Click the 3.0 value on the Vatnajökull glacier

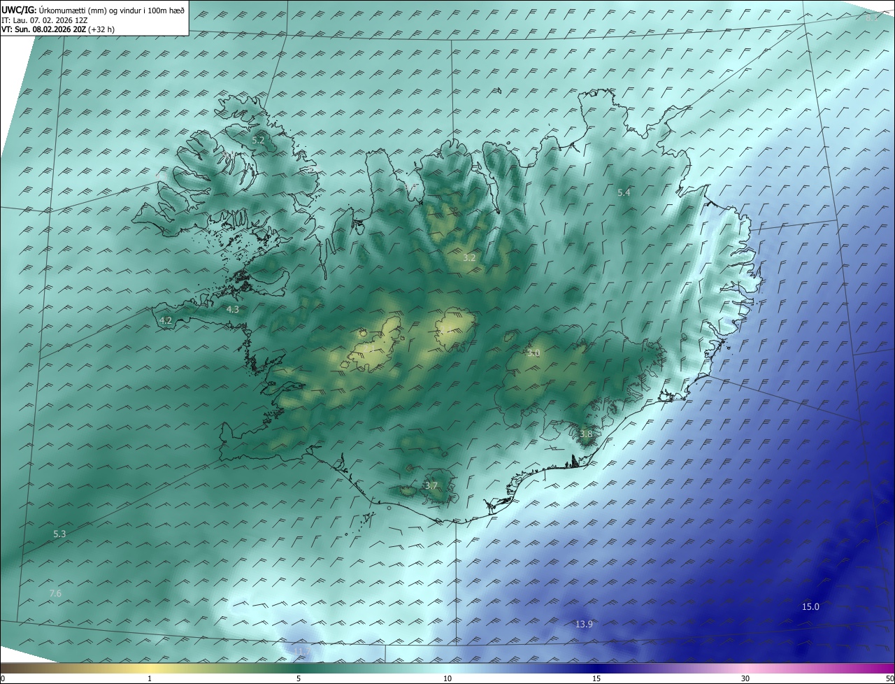534,353
